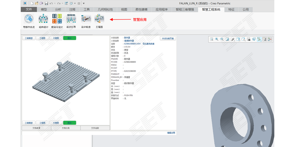
Task: Click the bottom 示意图 button
Action: pos(56,123)
